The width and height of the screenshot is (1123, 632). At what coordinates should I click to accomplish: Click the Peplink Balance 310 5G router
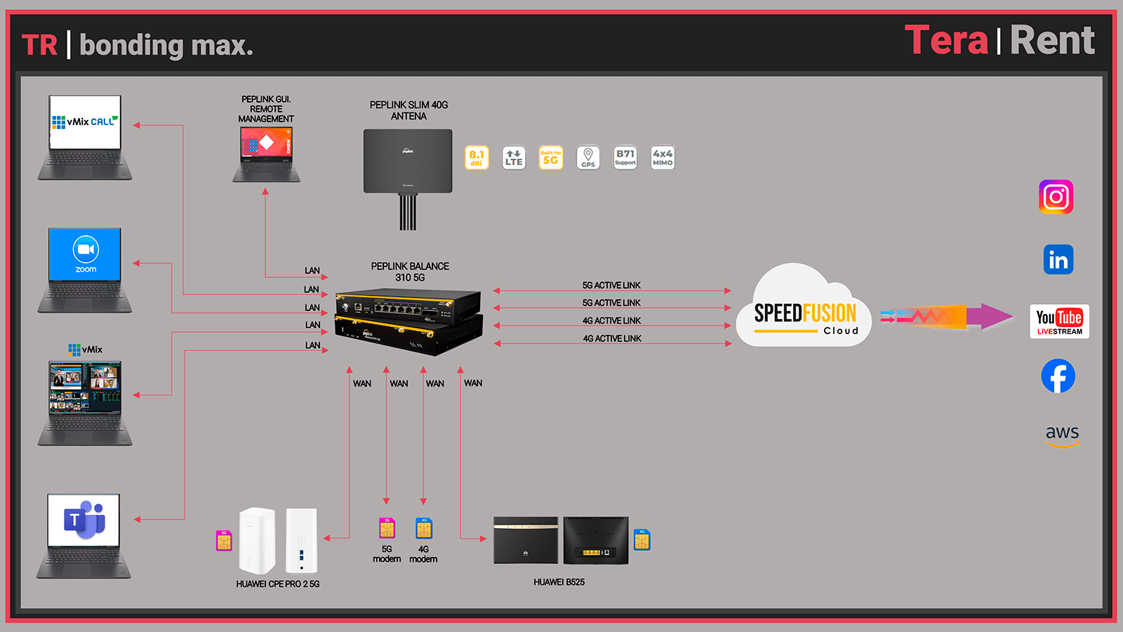408,321
